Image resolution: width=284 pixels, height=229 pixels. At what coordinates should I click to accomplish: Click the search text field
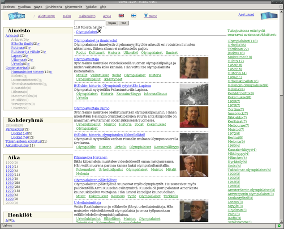coord(90,23)
